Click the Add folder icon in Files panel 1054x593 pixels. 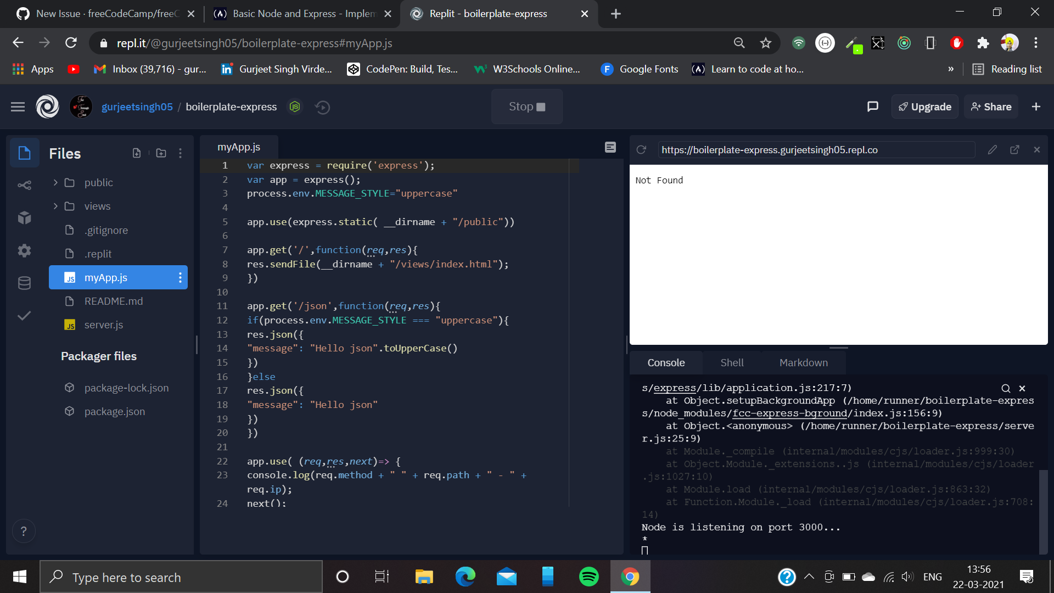tap(161, 153)
